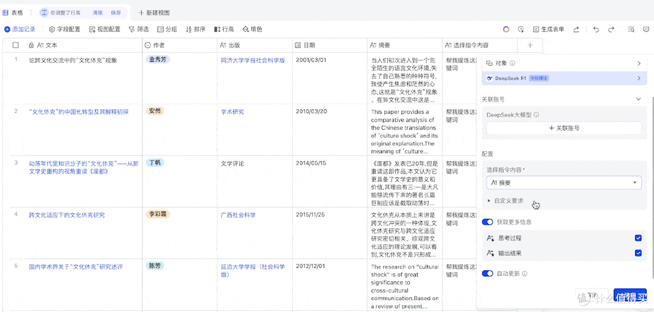The image size is (654, 312).
Task: Click the 丁帆 author tag
Action: (x=155, y=163)
